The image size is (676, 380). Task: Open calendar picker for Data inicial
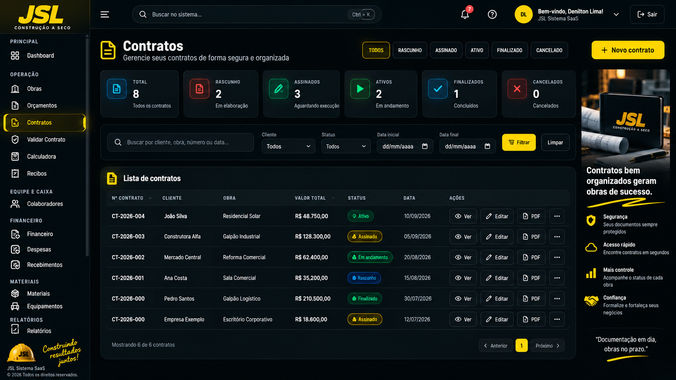(425, 146)
